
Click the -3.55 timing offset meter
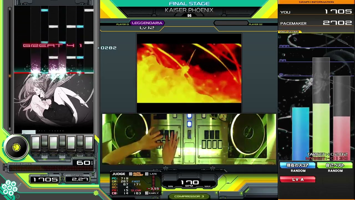(x=153, y=189)
